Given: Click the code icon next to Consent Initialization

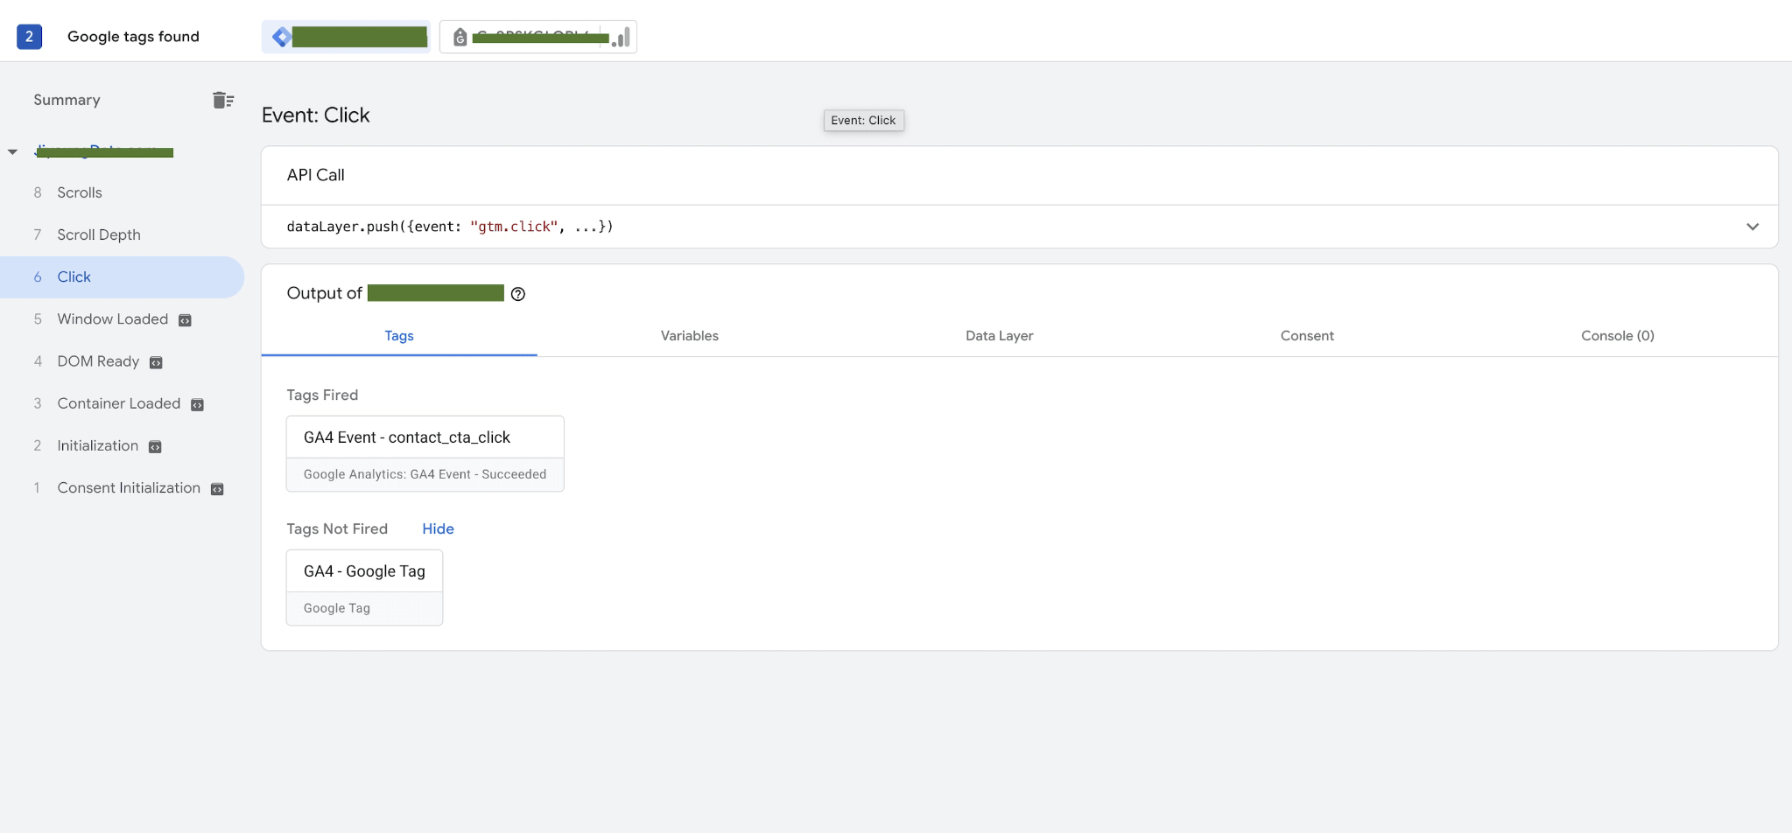Looking at the screenshot, I should tap(217, 488).
